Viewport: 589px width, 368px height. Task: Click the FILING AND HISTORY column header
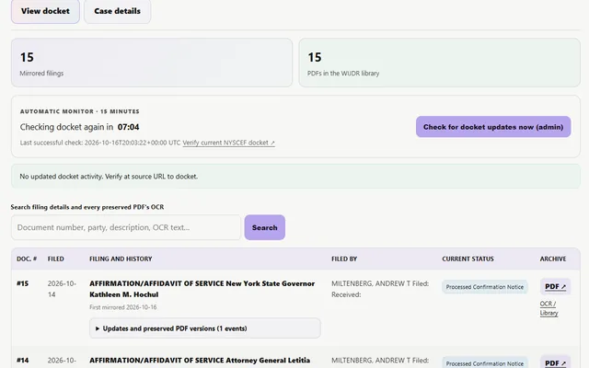click(x=121, y=259)
